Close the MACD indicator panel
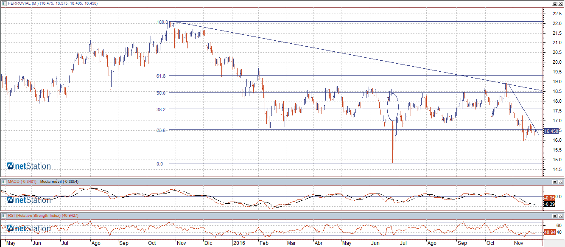The image size is (565, 247). (x=560, y=182)
